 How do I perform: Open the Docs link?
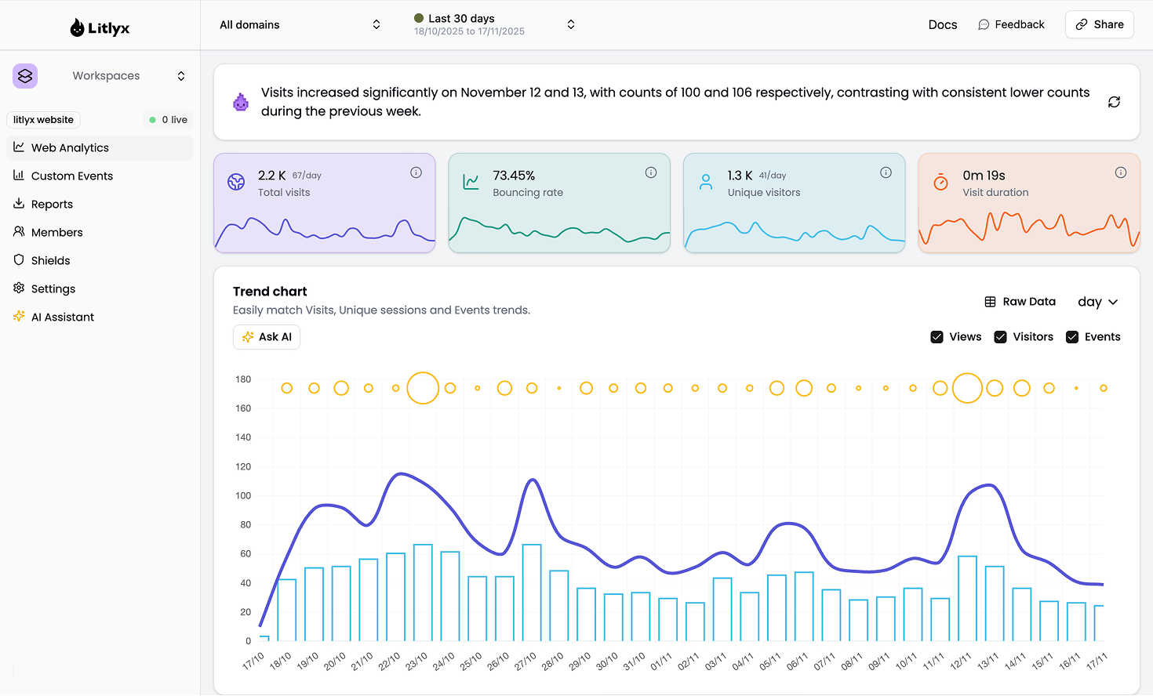pos(942,25)
